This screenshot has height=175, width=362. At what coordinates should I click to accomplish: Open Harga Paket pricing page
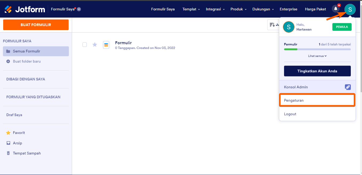pyautogui.click(x=316, y=9)
